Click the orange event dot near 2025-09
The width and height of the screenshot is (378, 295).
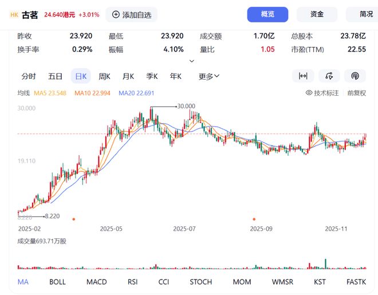point(254,218)
